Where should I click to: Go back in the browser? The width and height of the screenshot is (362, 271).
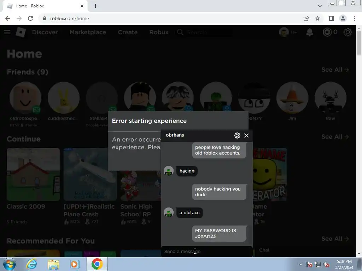click(x=8, y=18)
